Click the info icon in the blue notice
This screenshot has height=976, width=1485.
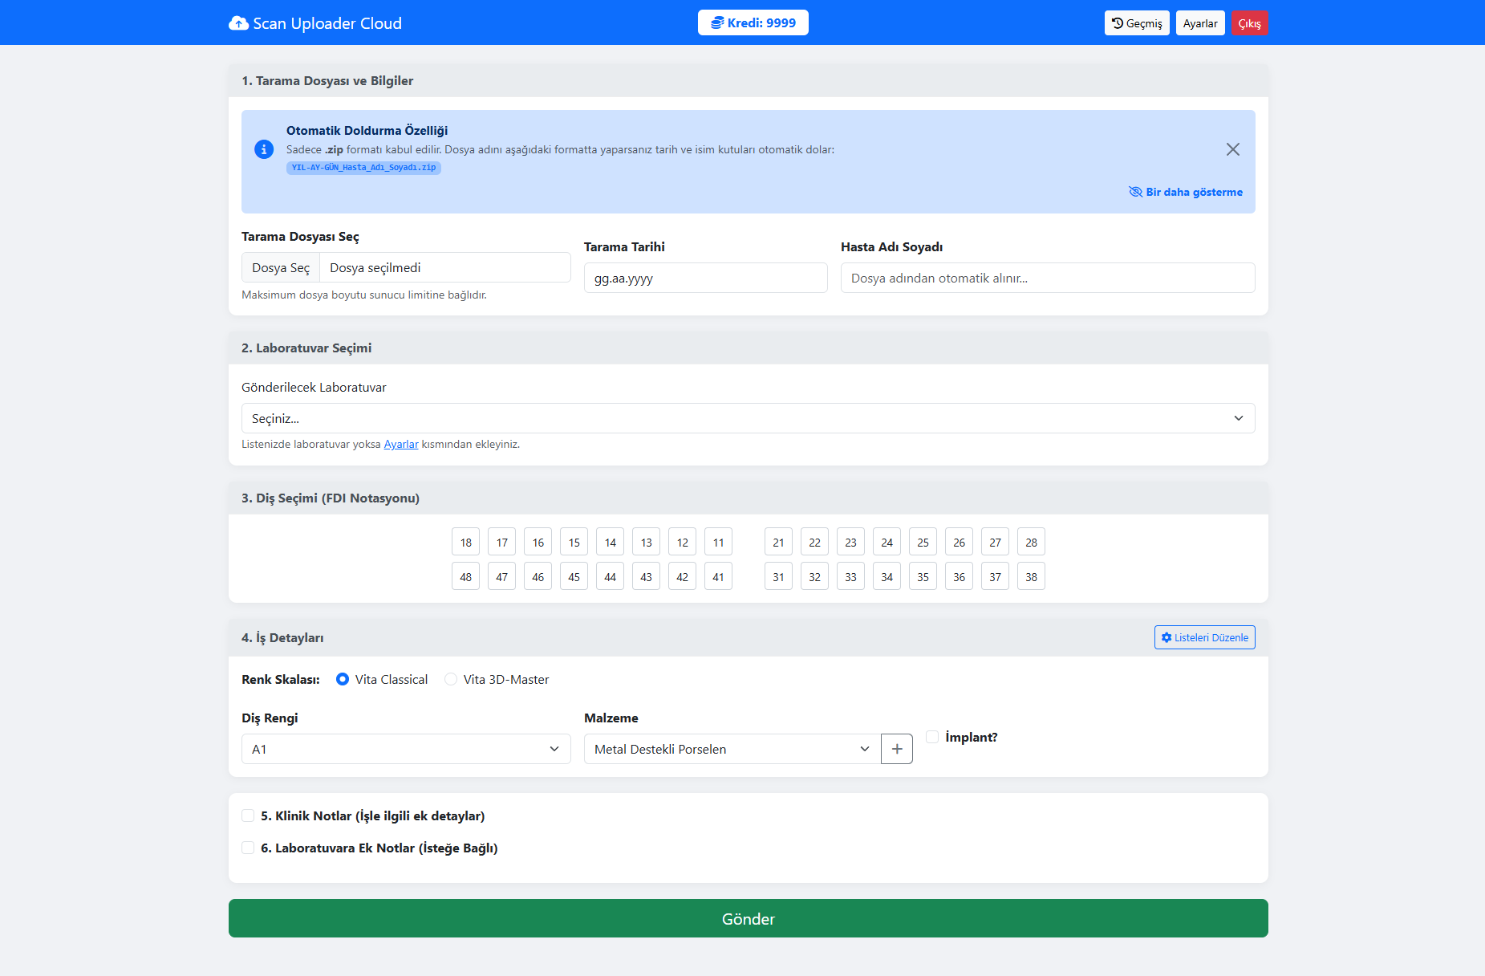pos(263,149)
